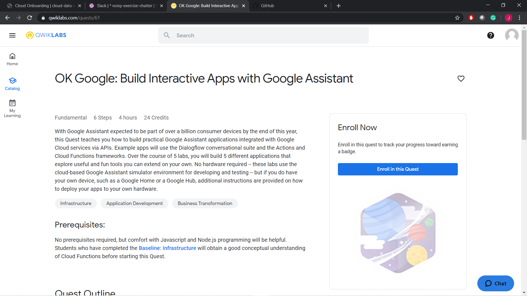This screenshot has width=527, height=296.
Task: Select the Business Transformation tag
Action: click(x=205, y=203)
